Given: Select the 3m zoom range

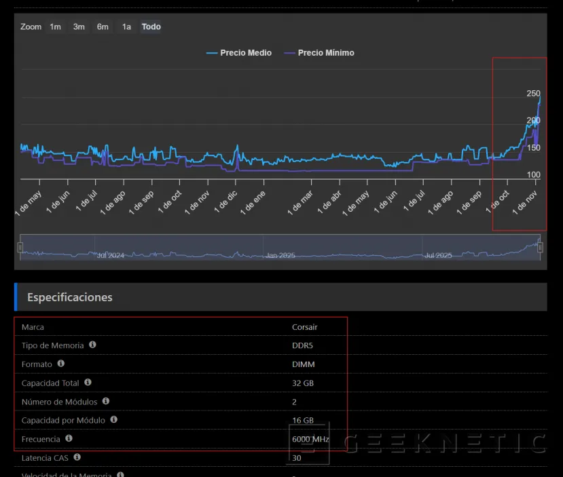Looking at the screenshot, I should click(79, 27).
